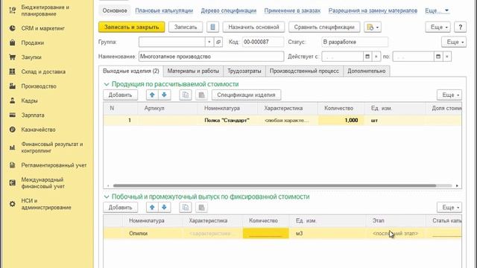Open Продажи section icon

click(12, 42)
